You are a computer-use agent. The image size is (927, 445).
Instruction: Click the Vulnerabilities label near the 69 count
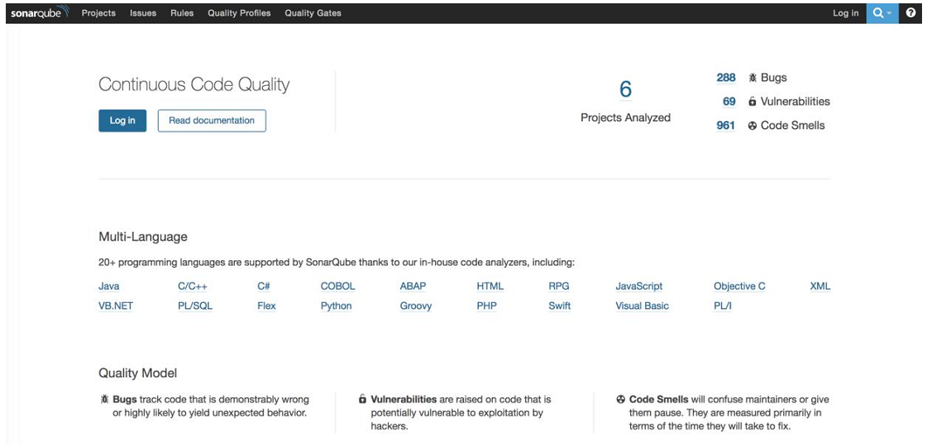pos(796,102)
